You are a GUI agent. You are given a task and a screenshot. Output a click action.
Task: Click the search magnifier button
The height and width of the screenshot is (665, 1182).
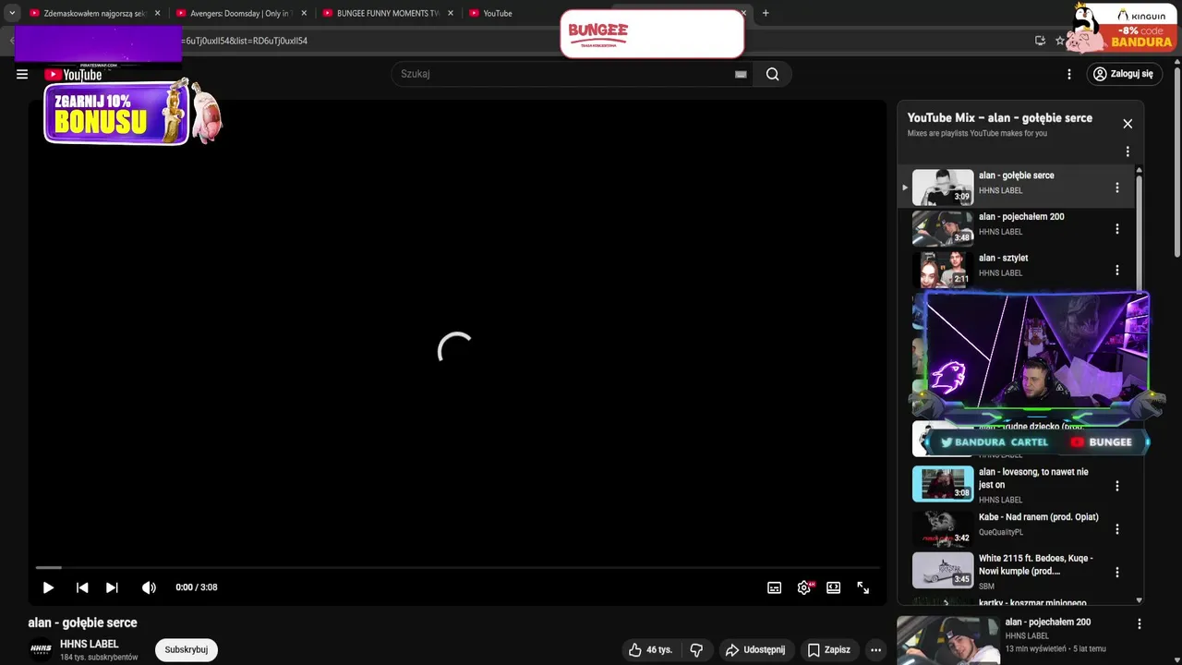773,74
